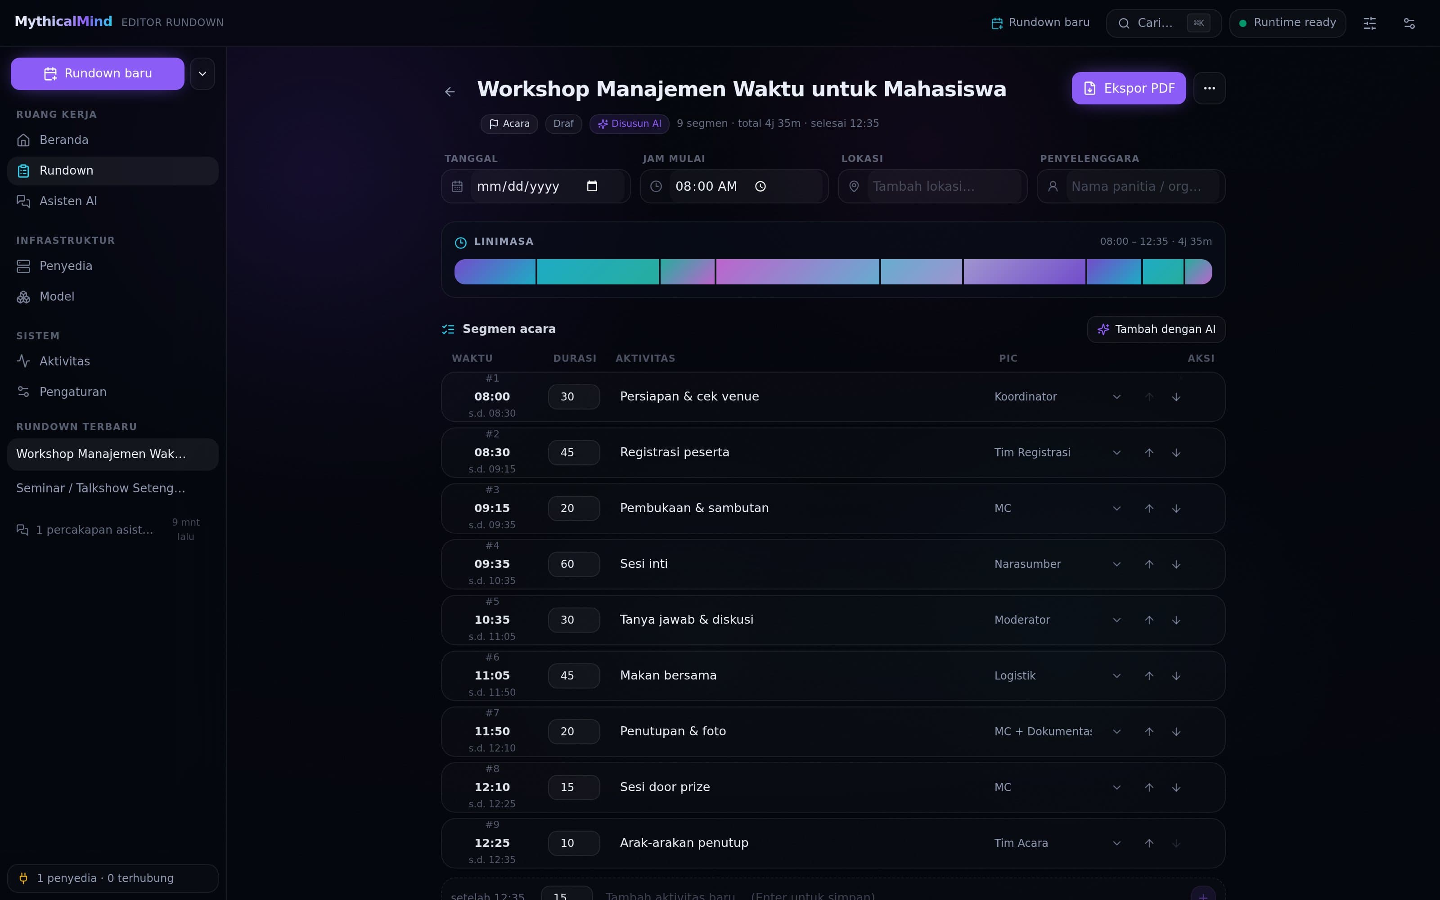Open Pengaturan in the sidebar
1440x900 pixels.
tap(112, 391)
